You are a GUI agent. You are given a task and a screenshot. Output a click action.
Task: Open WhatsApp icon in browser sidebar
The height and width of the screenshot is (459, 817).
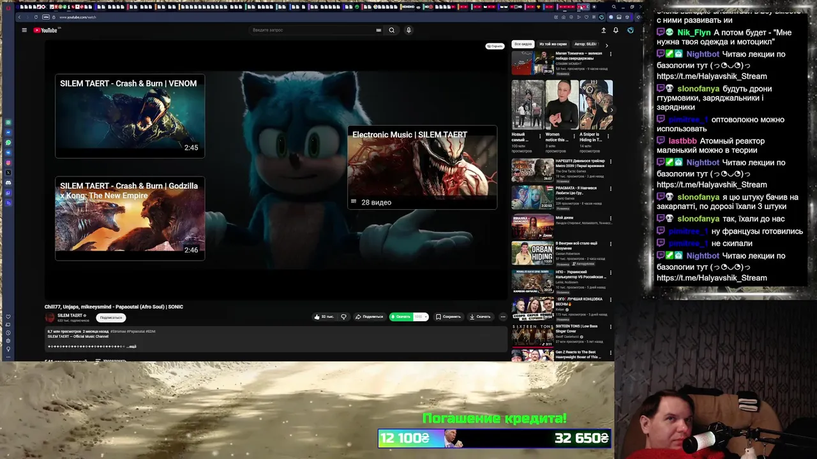(8, 142)
